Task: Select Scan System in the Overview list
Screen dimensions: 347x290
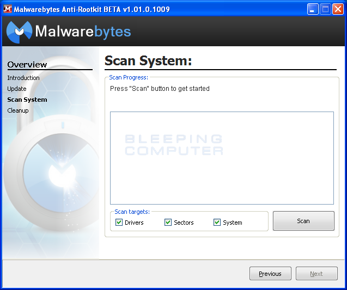Action: click(x=27, y=100)
